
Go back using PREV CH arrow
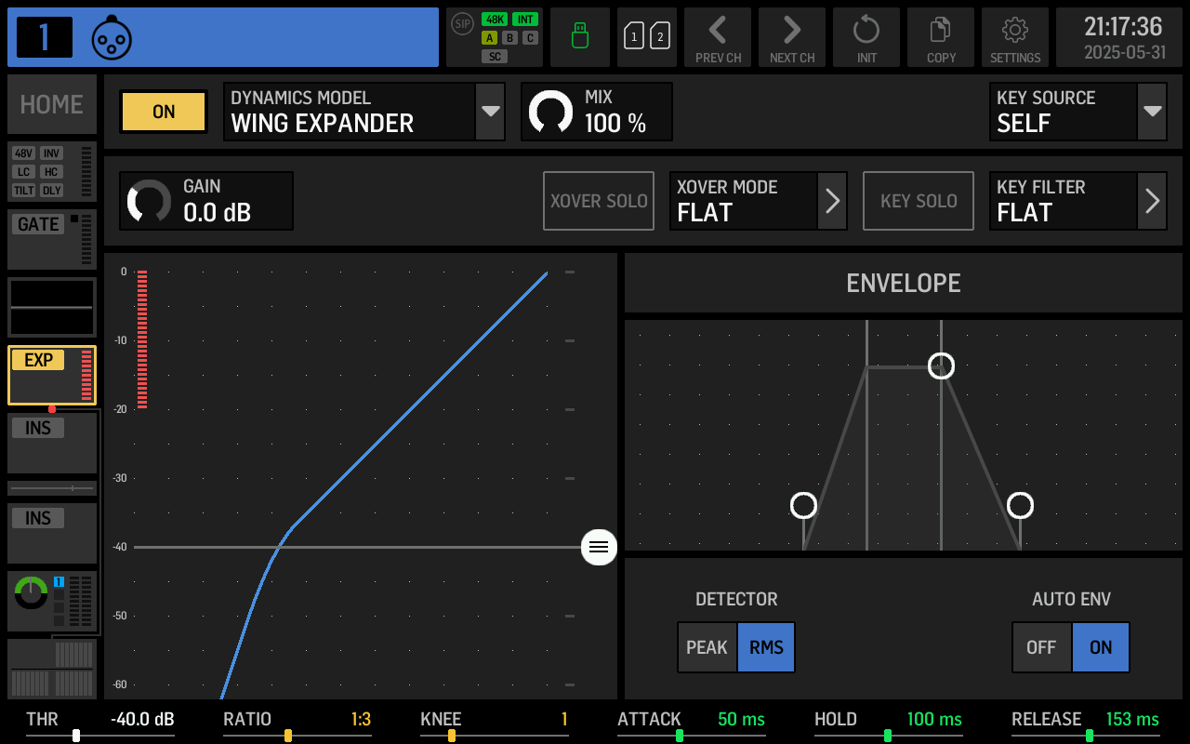pos(717,37)
